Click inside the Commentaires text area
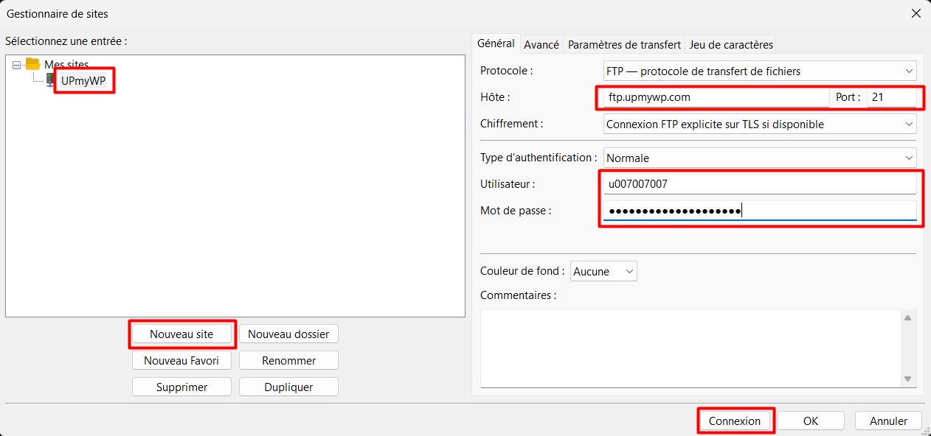This screenshot has height=436, width=931. [x=690, y=348]
